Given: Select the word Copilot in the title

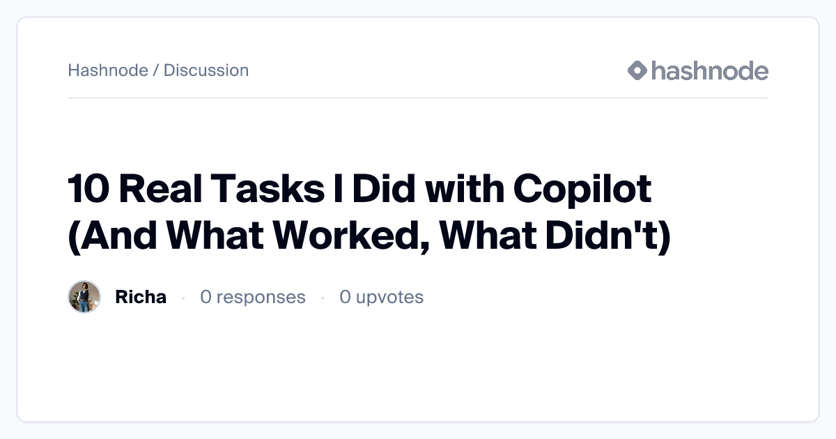Looking at the screenshot, I should (x=582, y=190).
